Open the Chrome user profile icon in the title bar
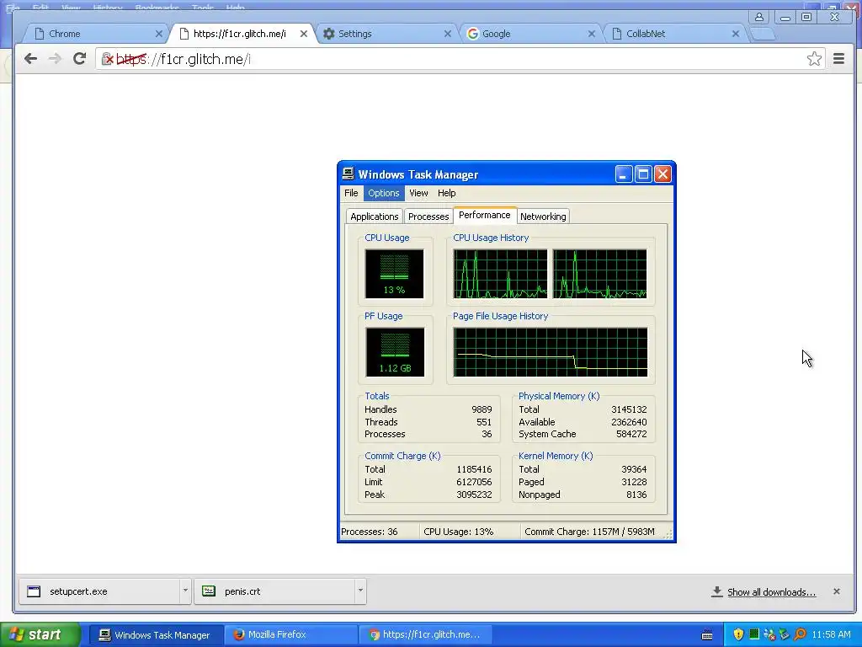Viewport: 862px width, 647px height. (x=759, y=17)
